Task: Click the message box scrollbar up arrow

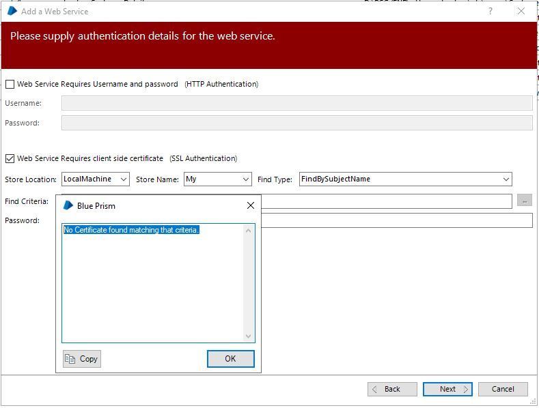Action: pyautogui.click(x=248, y=231)
